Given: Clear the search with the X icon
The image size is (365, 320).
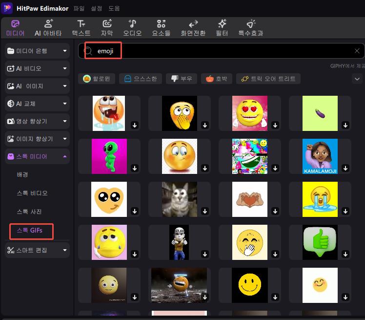Looking at the screenshot, I should tap(357, 51).
